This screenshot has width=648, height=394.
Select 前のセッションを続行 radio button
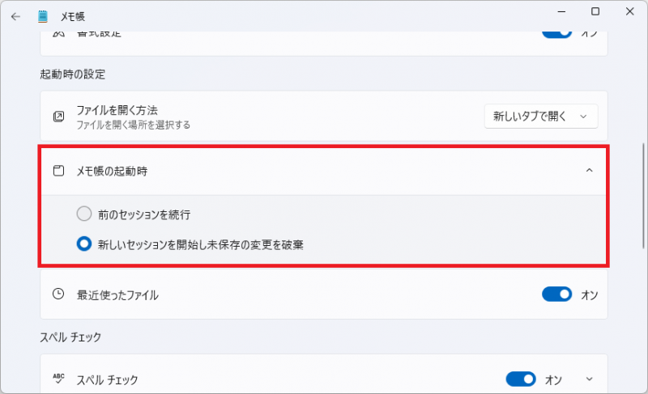coord(84,214)
